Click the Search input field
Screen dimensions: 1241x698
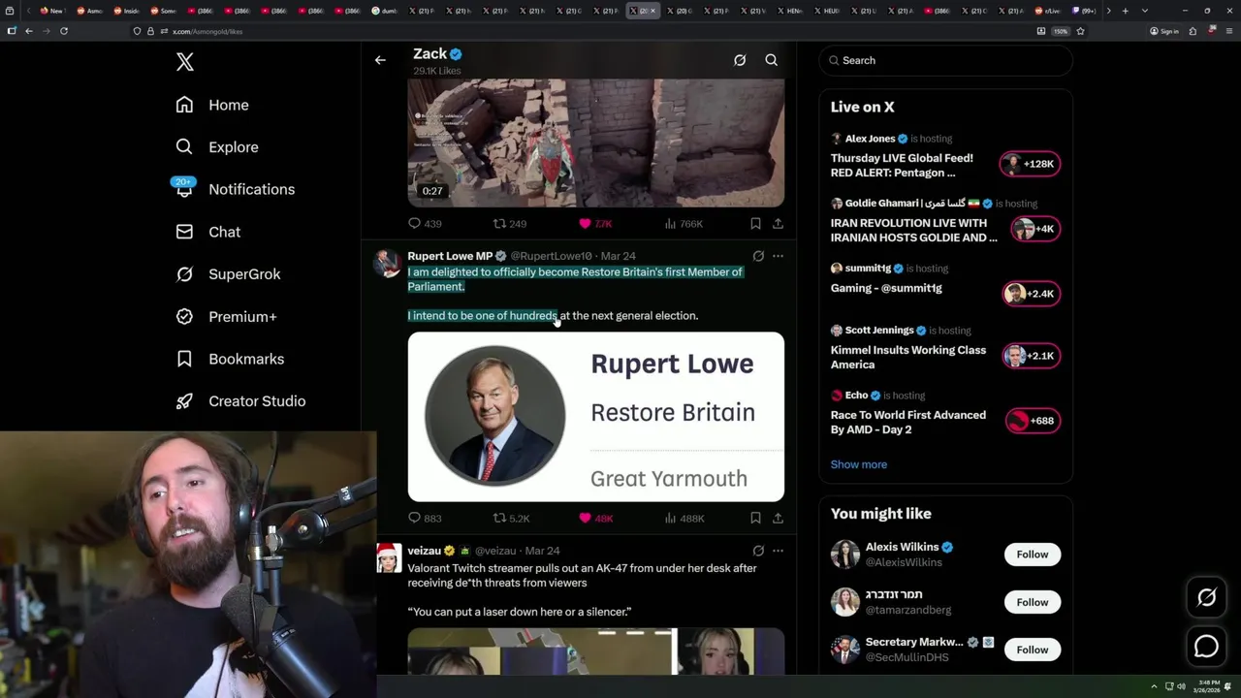pyautogui.click(x=946, y=60)
